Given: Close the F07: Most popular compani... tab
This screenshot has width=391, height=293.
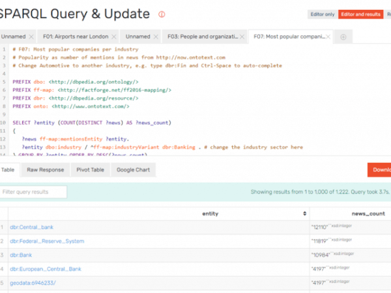Looking at the screenshot, I should (x=328, y=37).
